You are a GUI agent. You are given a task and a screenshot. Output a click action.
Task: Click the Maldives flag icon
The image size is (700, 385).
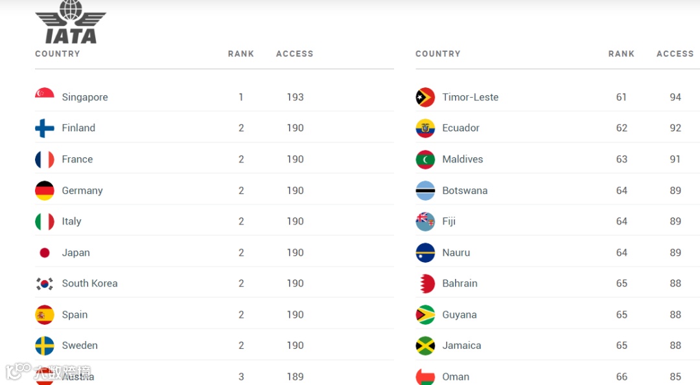(x=425, y=159)
